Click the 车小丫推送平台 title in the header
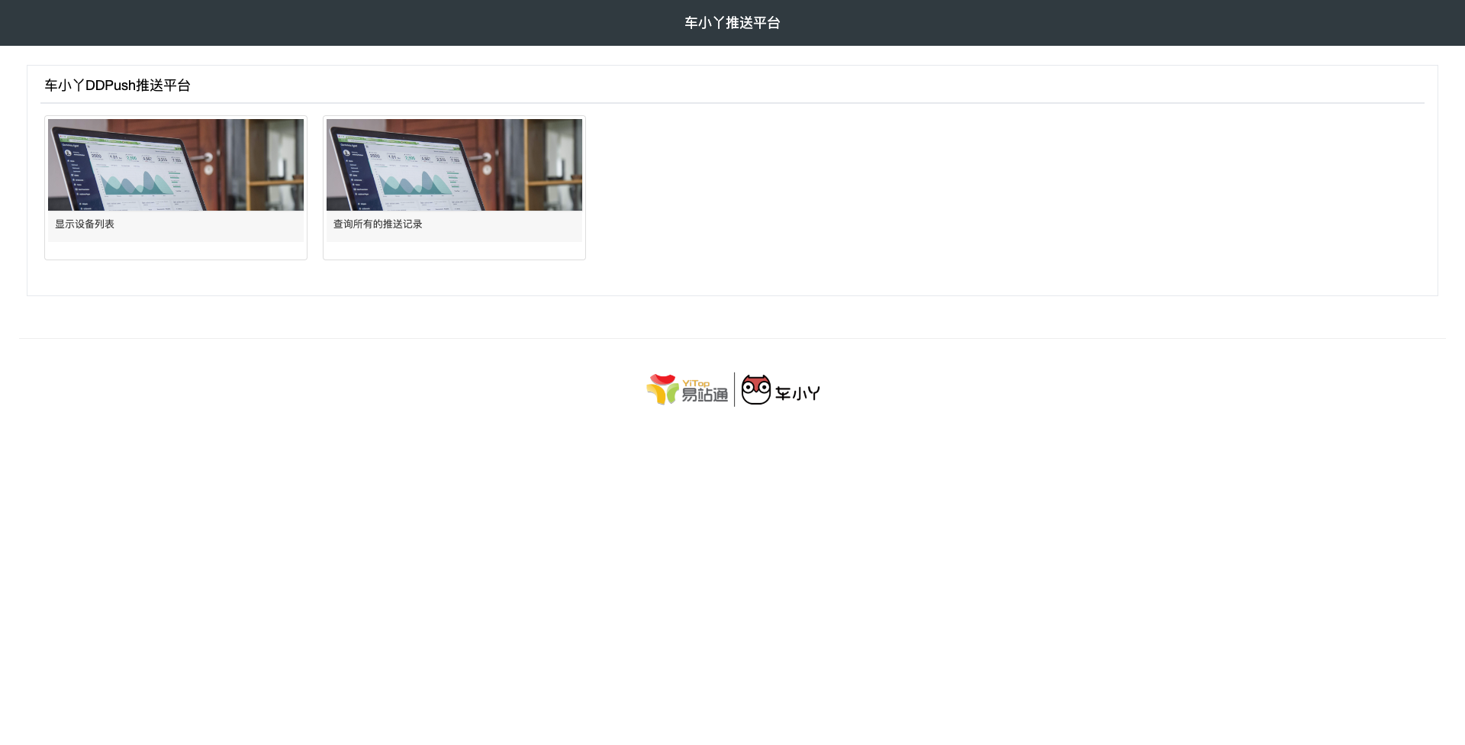The height and width of the screenshot is (745, 1465). tap(732, 23)
